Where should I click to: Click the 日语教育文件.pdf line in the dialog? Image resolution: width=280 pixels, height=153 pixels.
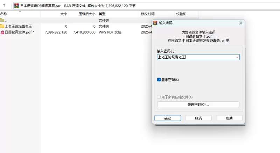click(x=198, y=36)
